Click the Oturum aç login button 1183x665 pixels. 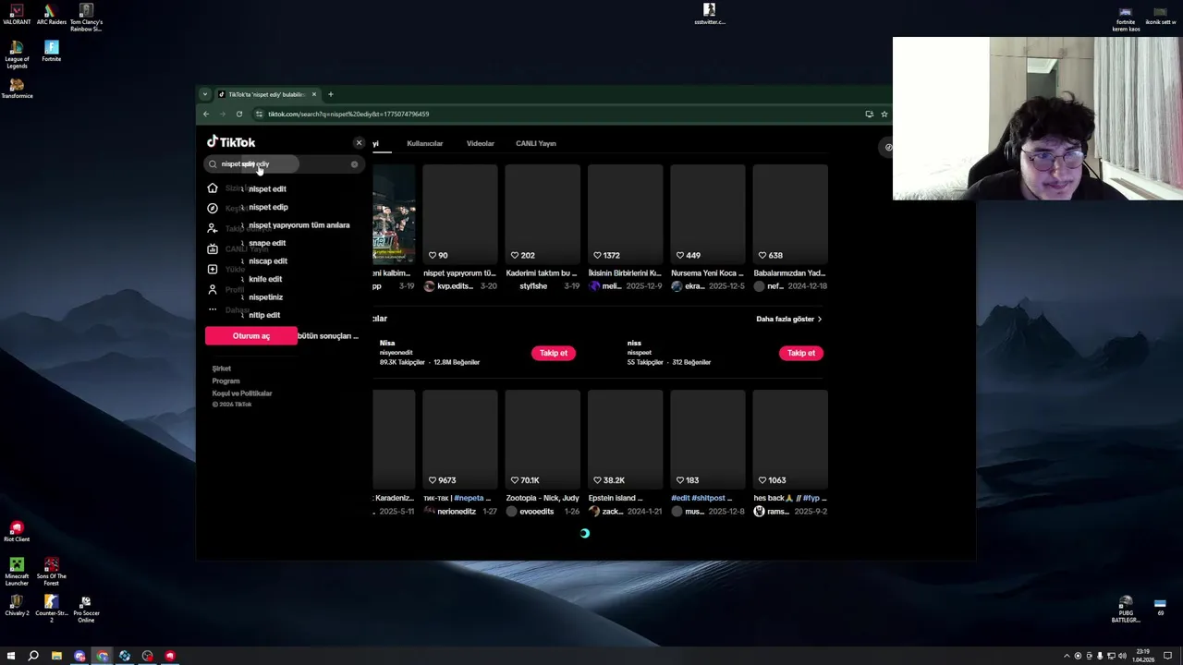[x=251, y=336]
